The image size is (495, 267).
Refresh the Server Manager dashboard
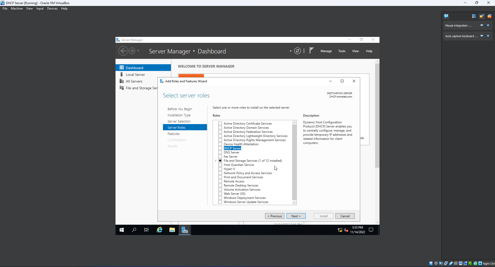click(x=297, y=51)
